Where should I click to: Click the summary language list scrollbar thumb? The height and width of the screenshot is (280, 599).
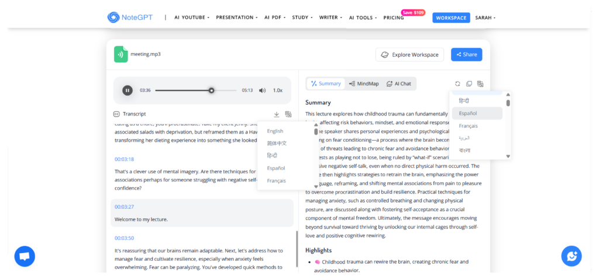pyautogui.click(x=508, y=103)
